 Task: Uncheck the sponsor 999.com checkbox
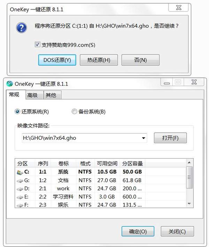tap(37, 45)
